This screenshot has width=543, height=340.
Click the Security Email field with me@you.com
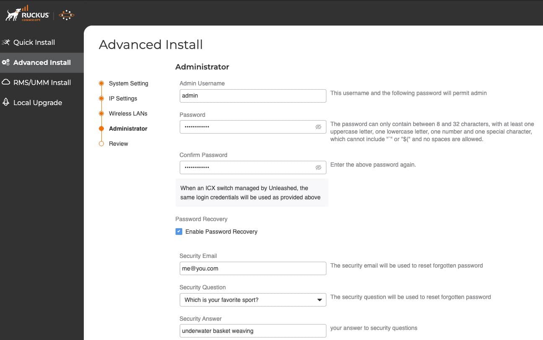[x=253, y=268]
